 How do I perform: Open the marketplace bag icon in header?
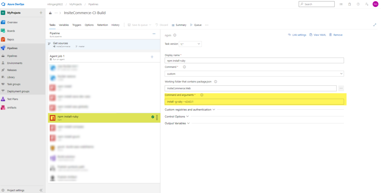[349, 4]
